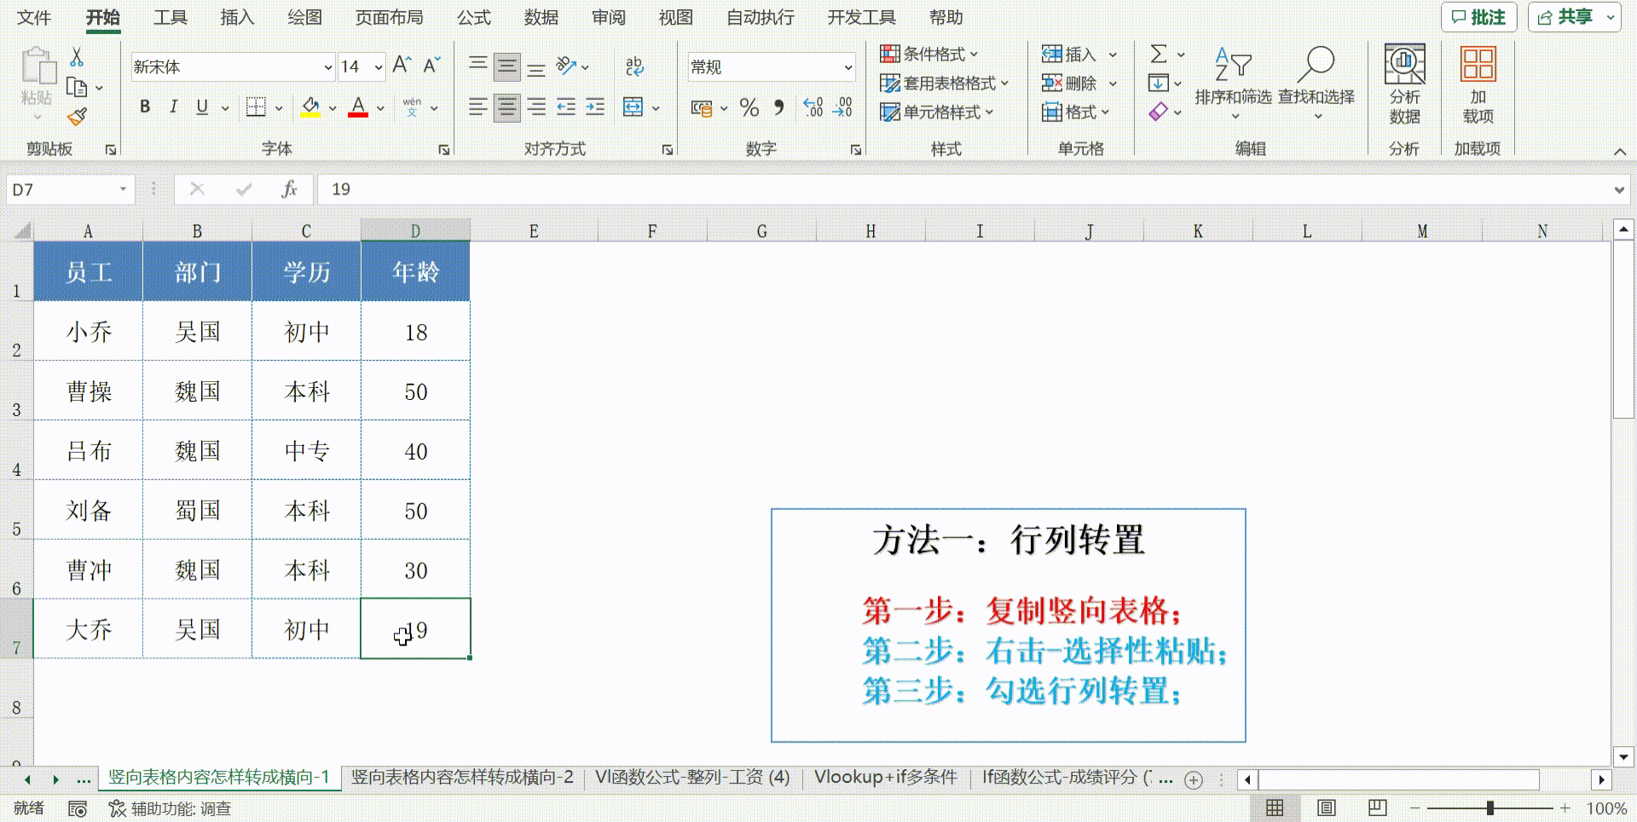This screenshot has height=822, width=1637.
Task: Open Sort and Filter (排序和筛选)
Action: (1233, 83)
